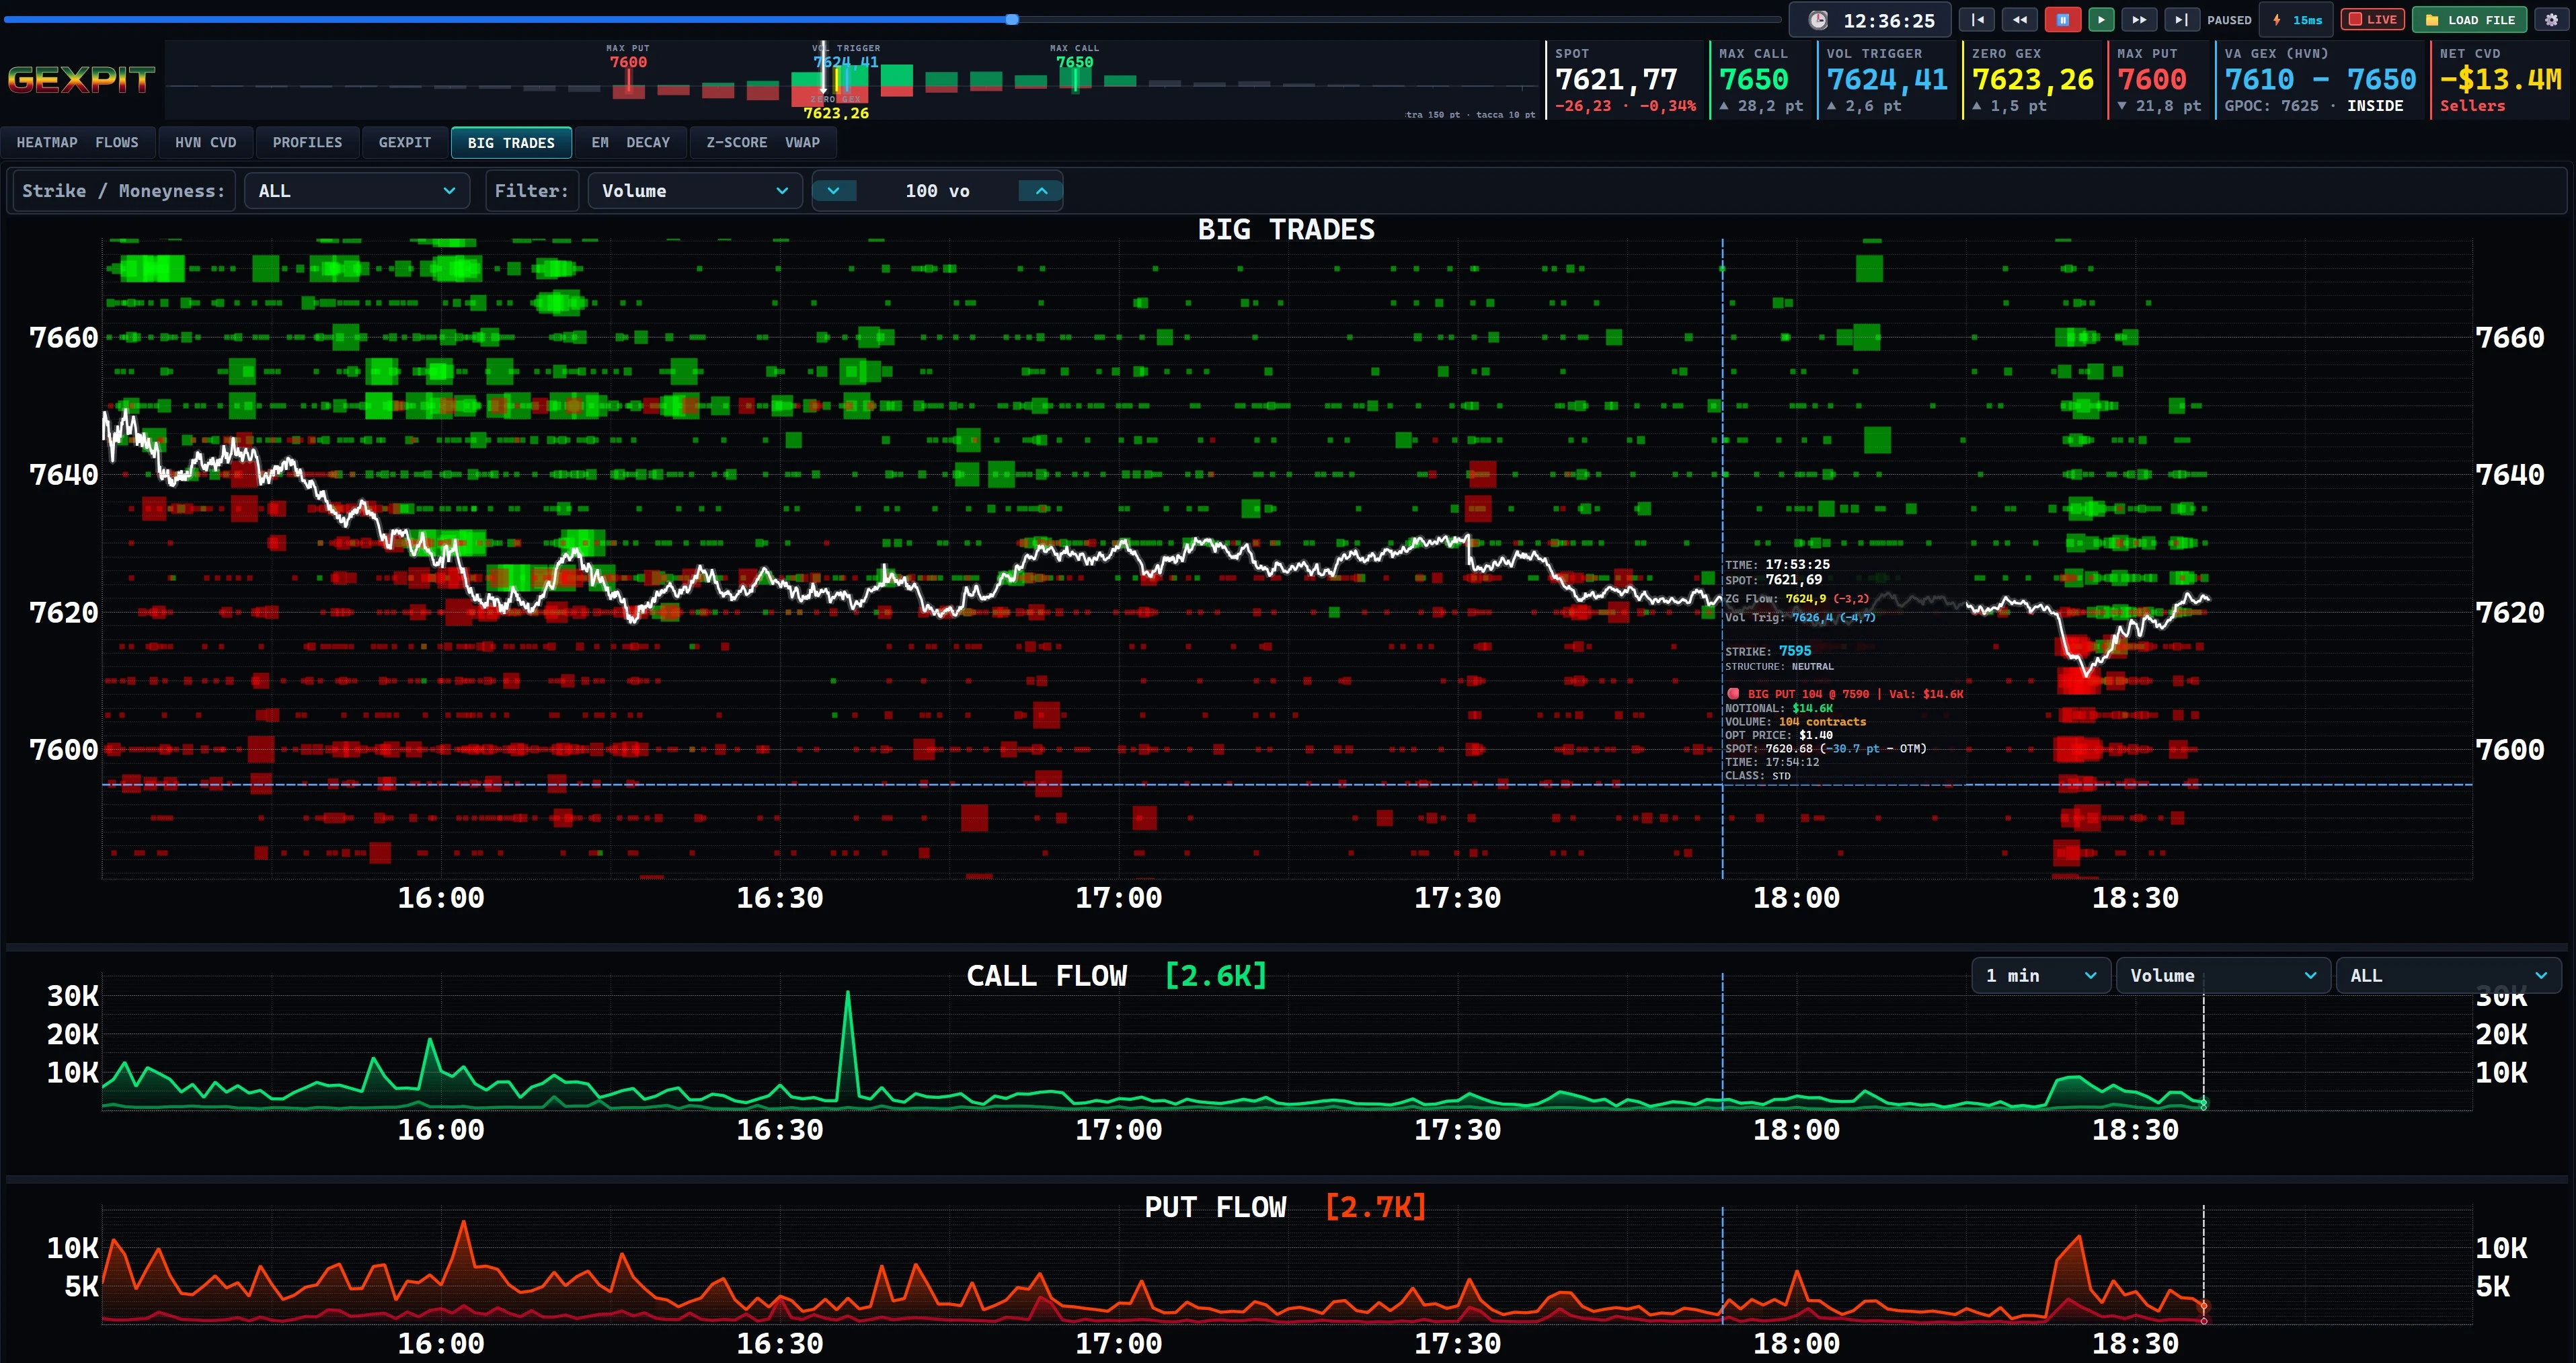Start playback with the green play button
Screen dimensions: 2576x1363
pos(2101,20)
